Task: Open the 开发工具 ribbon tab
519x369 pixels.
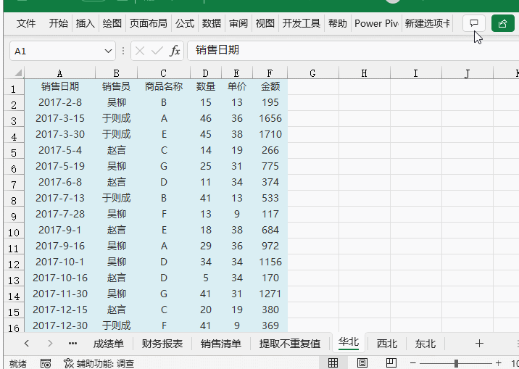Action: point(302,23)
